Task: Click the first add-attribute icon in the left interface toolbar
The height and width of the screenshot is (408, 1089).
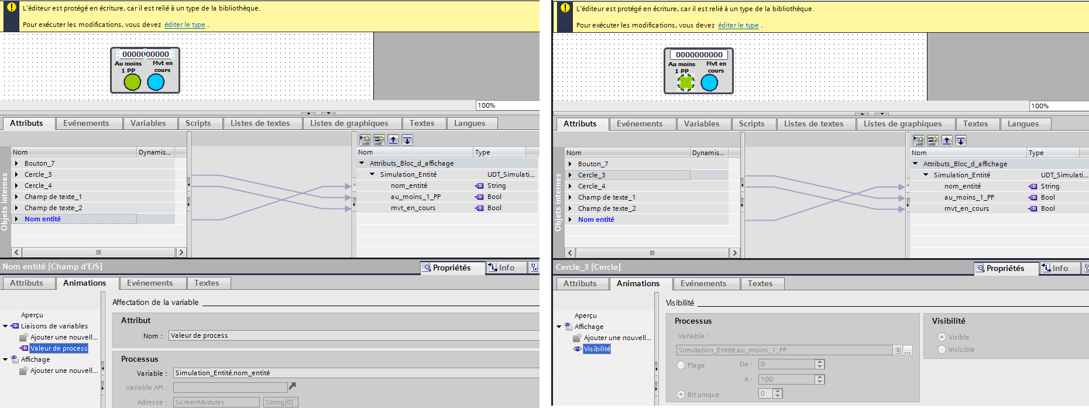Action: [x=365, y=140]
